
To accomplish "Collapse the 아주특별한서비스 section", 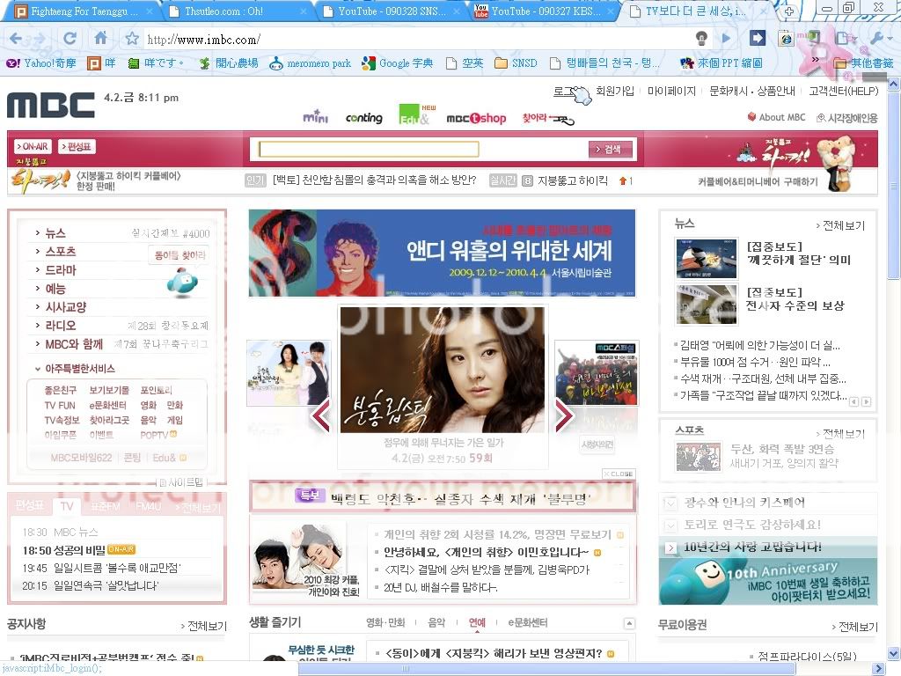I will [x=38, y=369].
